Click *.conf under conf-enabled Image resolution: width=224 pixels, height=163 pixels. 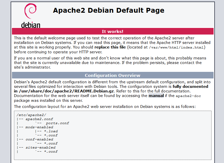point(51,143)
